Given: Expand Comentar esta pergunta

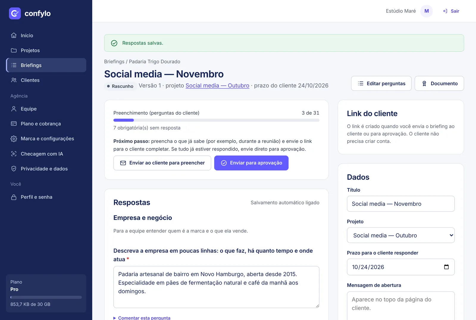Looking at the screenshot, I should (x=142, y=318).
